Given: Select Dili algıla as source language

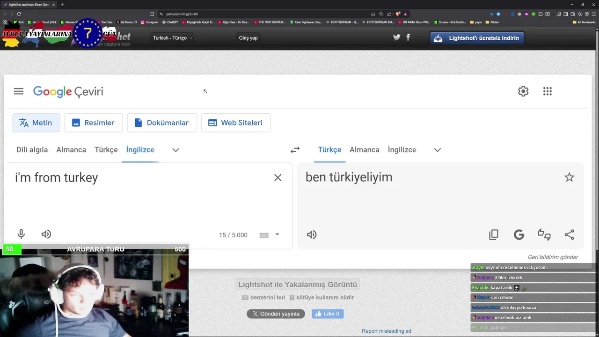Looking at the screenshot, I should tap(32, 150).
